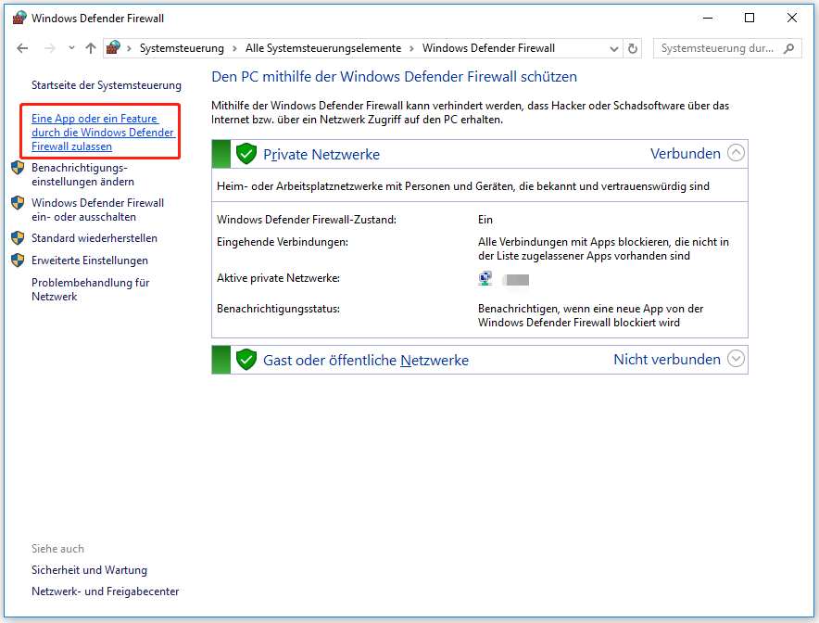Click the green shield beside Gast oder öffentliche Netzwerke
This screenshot has width=819, height=623.
click(x=246, y=360)
